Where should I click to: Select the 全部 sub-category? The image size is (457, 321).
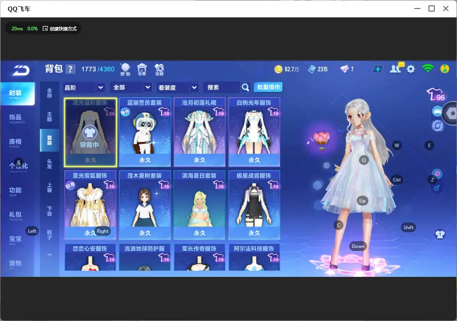[49, 93]
